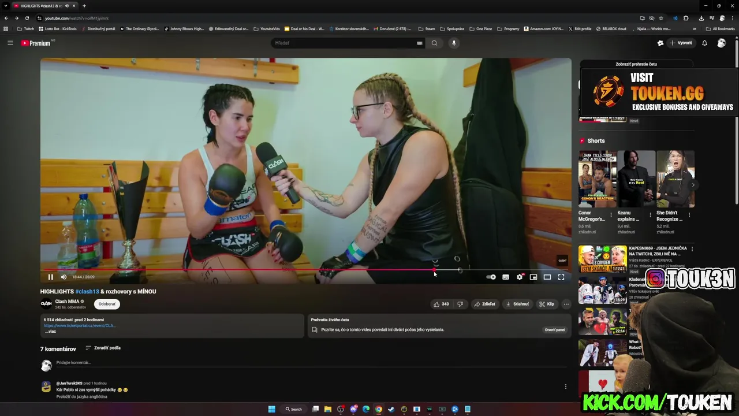Image resolution: width=739 pixels, height=416 pixels.
Task: Toggle subtitles in the player
Action: (506, 277)
